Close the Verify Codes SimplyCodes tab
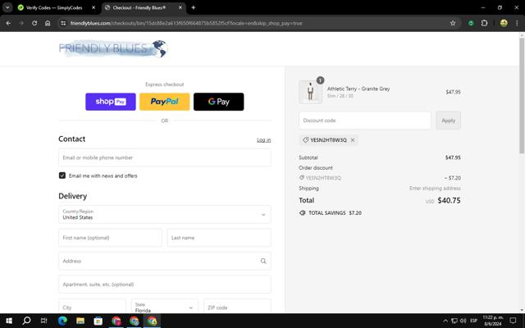Viewport: 525px width, 328px height. (x=94, y=7)
